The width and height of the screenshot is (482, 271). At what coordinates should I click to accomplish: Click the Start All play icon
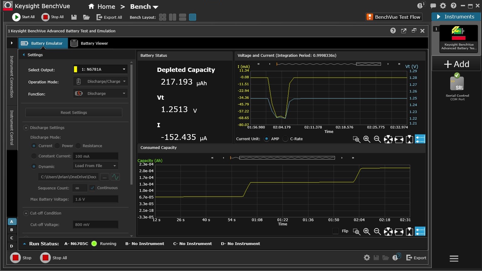click(x=16, y=17)
